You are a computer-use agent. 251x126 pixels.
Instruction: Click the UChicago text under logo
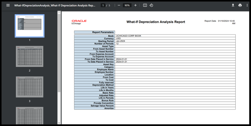pos(76,23)
